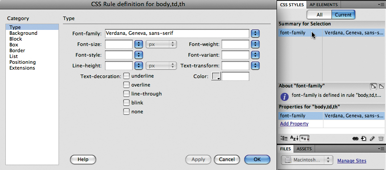Click the Text-transform input field
Screen dimensions: 386x170
click(x=235, y=66)
